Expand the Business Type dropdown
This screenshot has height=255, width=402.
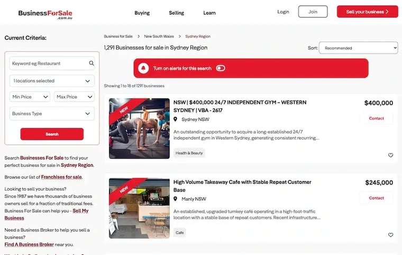pyautogui.click(x=52, y=114)
